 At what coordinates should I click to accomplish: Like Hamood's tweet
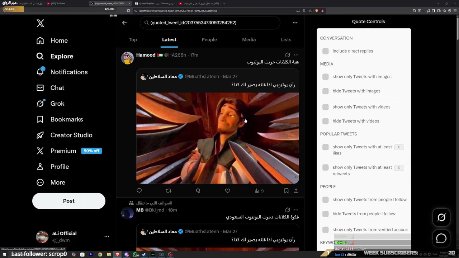tap(227, 191)
